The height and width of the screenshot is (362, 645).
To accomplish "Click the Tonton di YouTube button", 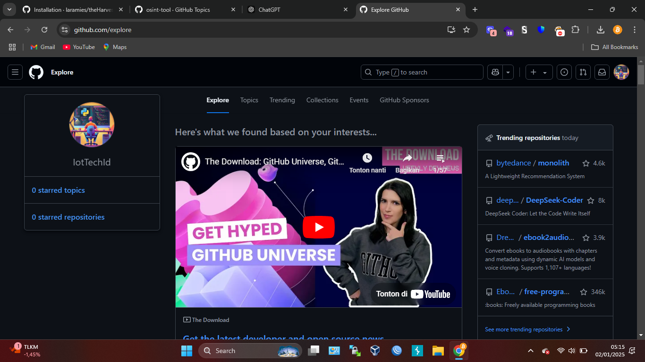I will click(x=413, y=294).
